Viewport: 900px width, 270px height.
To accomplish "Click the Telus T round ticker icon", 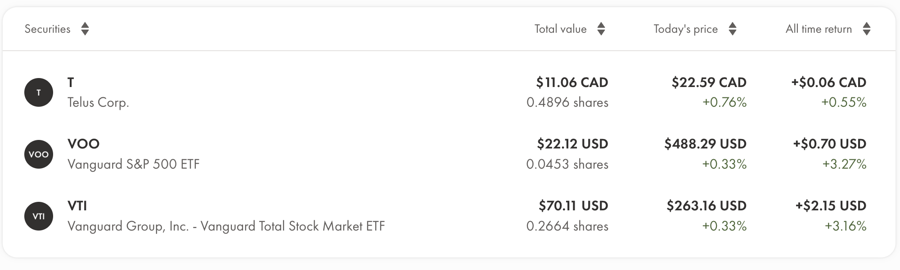I will pos(39,92).
